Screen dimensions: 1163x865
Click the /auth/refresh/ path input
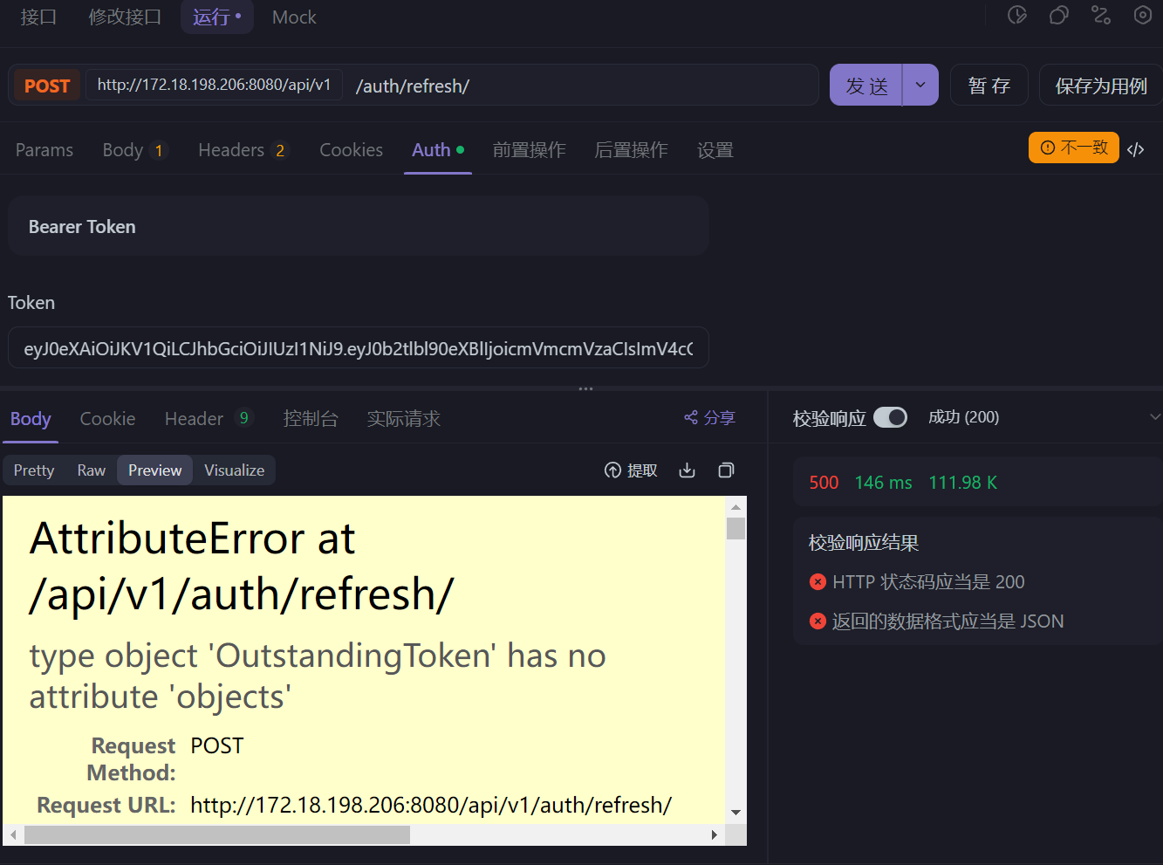coord(582,86)
